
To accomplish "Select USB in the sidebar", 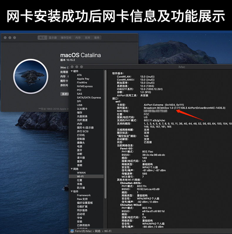I will (80, 105).
